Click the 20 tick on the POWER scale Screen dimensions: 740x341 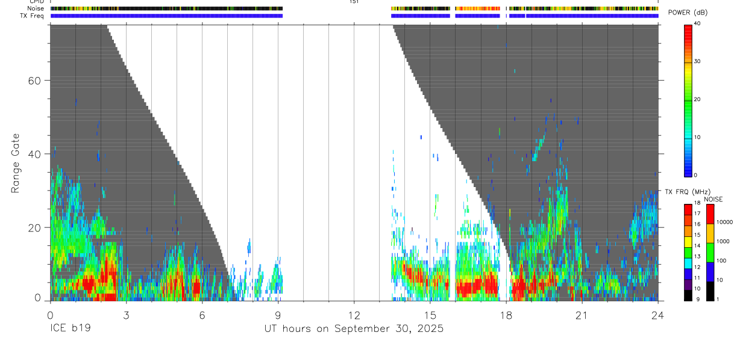697,99
